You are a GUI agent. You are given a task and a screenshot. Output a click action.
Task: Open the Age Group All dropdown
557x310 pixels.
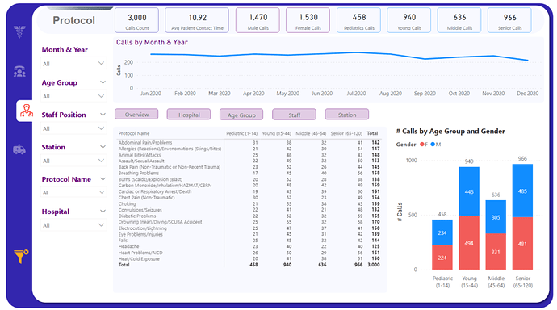pos(73,96)
